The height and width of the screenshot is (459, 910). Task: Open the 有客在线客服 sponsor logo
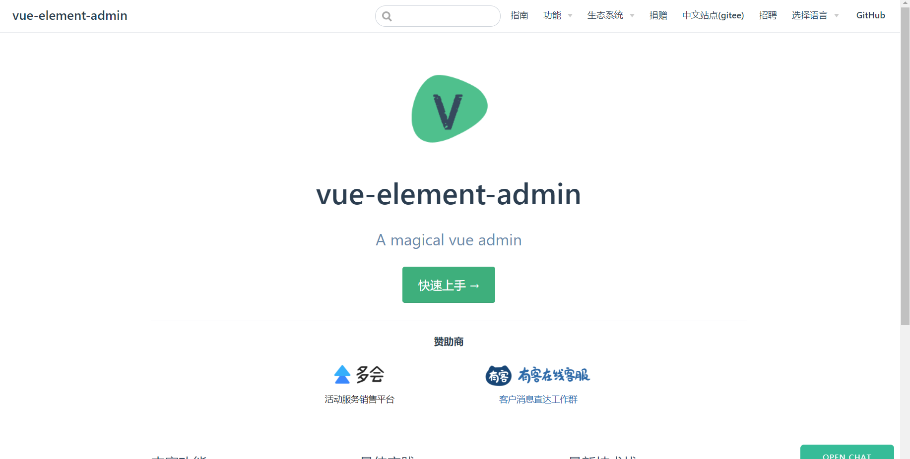[x=538, y=375]
